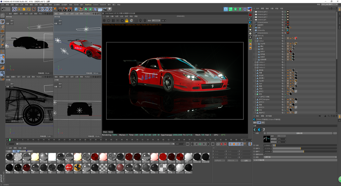Screen dimensions: 341x186
Task: Toggle X axis lock button
Action: (40, 9)
